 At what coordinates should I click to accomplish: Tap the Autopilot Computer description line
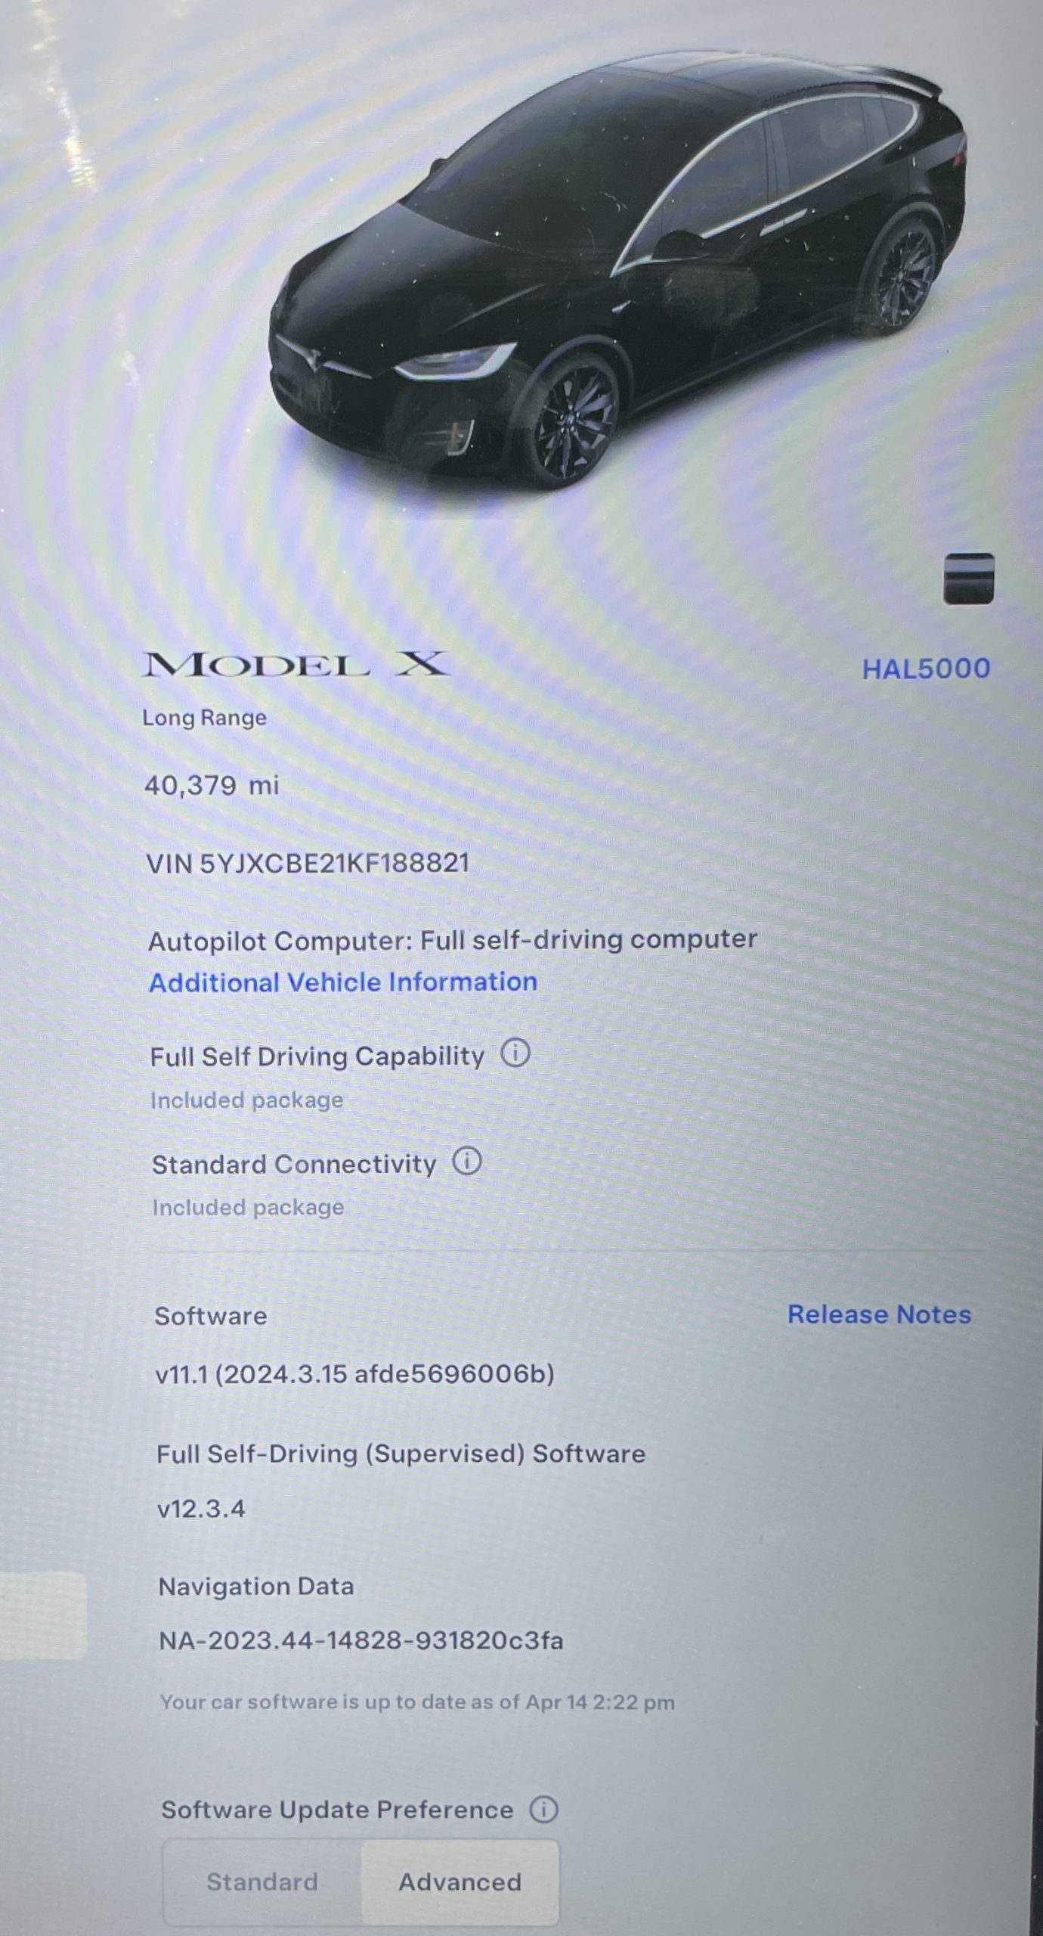tap(453, 940)
